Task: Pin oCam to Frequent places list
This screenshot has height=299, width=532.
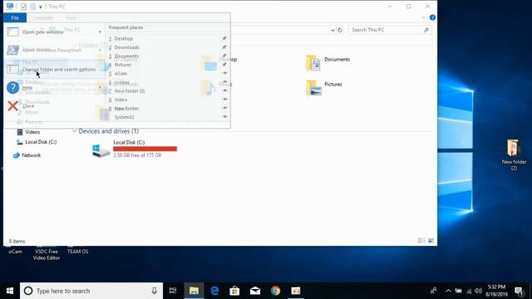Action: [x=224, y=73]
